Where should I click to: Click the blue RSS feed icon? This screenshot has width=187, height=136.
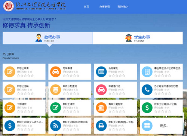pyautogui.click(x=55, y=126)
